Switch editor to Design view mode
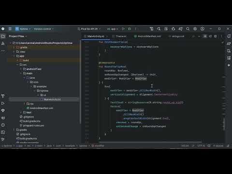Screen dimensions: 232x174 pos(216,36)
